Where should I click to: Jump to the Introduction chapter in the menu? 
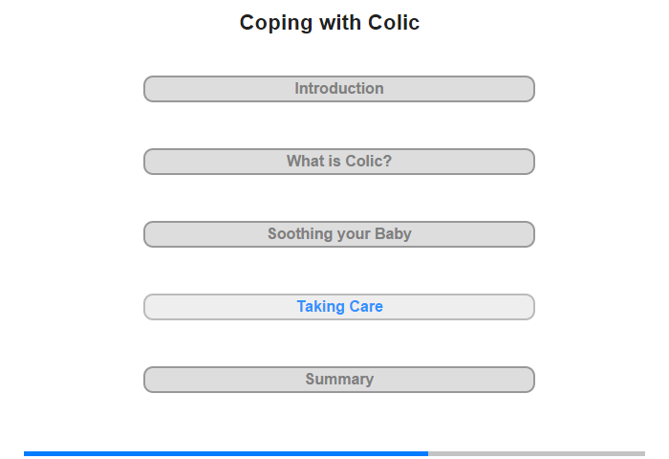pyautogui.click(x=339, y=89)
